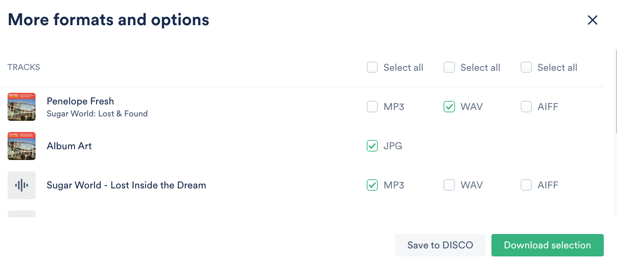617x270 pixels.
Task: Uncheck MP3 for Lost Inside the Dream
Action: tap(372, 185)
